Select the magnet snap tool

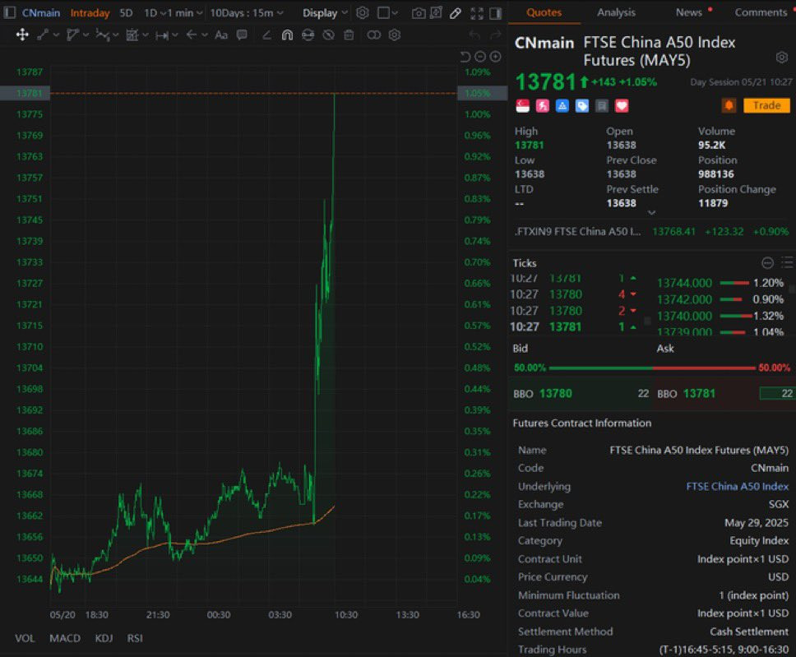coord(287,35)
